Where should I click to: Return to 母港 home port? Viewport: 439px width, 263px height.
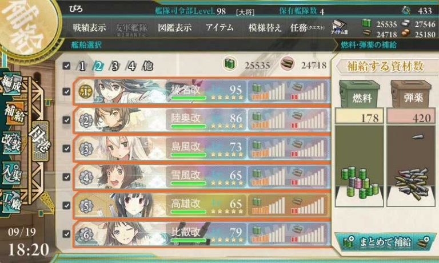click(x=41, y=140)
